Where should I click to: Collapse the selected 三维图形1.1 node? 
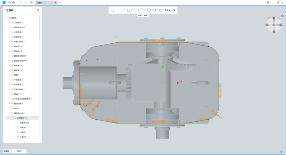(12, 118)
